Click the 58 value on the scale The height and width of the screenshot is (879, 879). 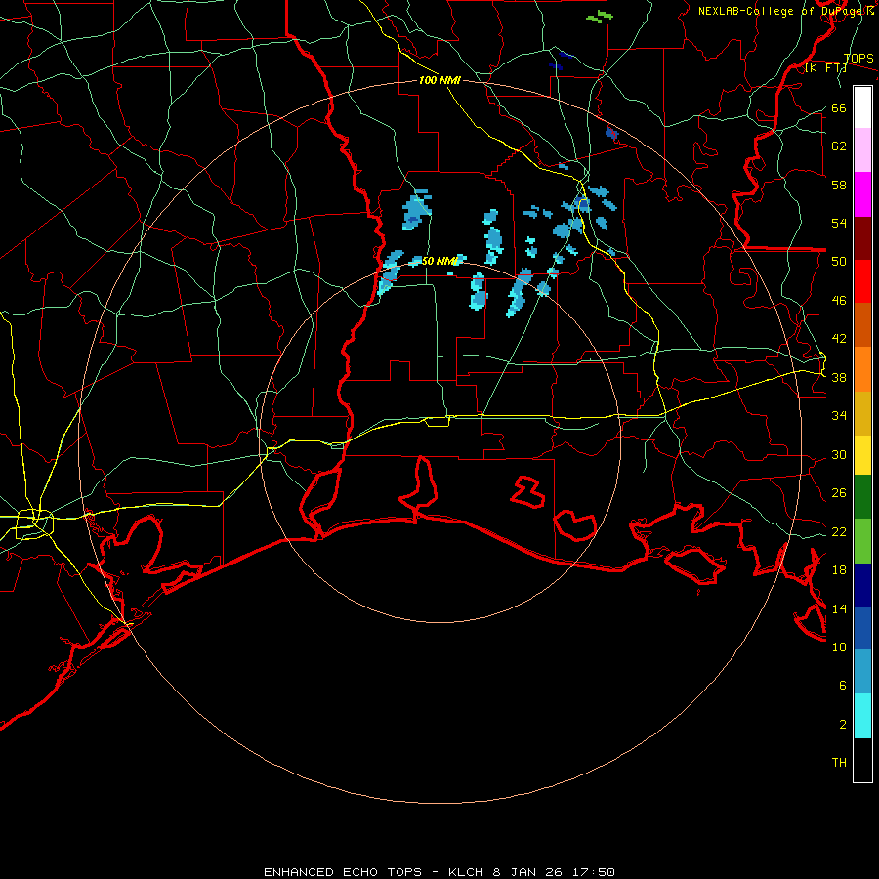point(839,185)
